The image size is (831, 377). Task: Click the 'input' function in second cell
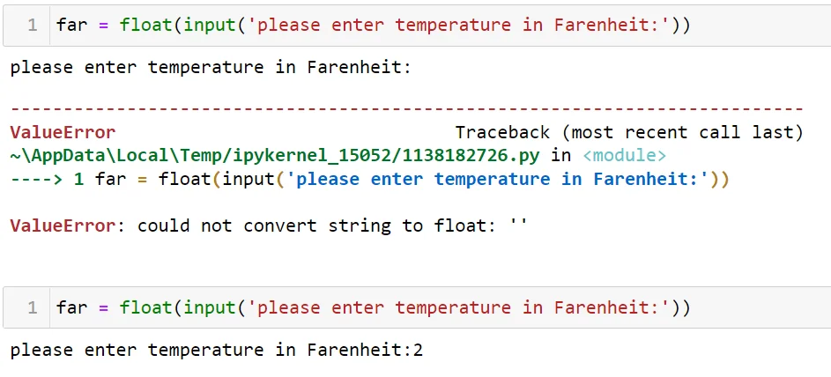pos(209,307)
